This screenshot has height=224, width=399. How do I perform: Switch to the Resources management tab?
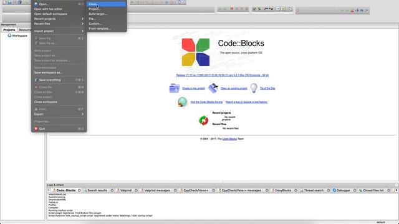pos(25,30)
